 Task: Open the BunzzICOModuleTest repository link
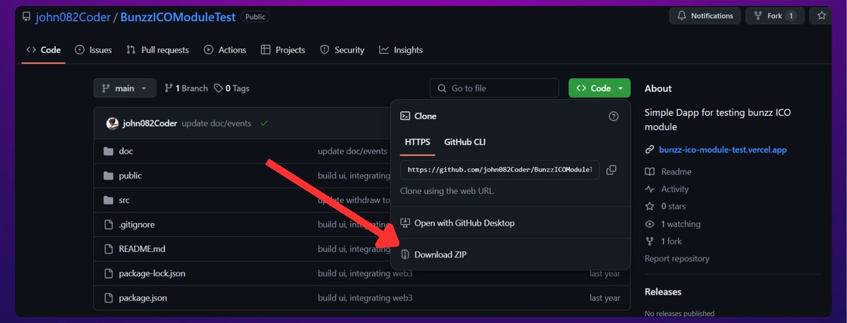point(178,16)
